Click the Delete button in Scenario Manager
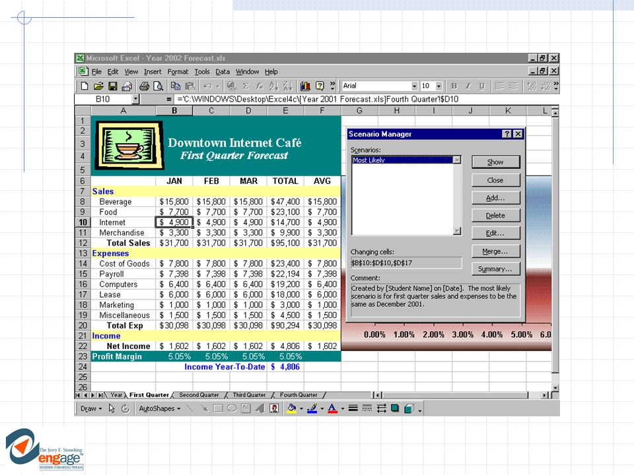Viewport: 634px width, 475px height. [x=495, y=216]
